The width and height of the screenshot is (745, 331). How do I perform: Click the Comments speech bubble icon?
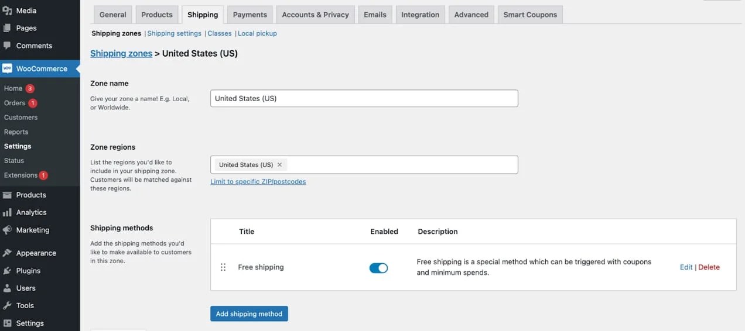coord(7,46)
